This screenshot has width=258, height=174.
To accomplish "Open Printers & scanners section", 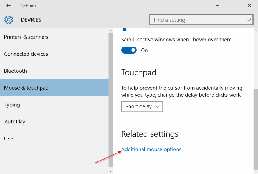I will pyautogui.click(x=26, y=37).
